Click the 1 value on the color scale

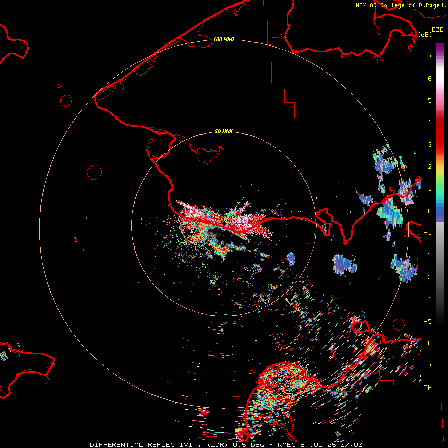430,189
